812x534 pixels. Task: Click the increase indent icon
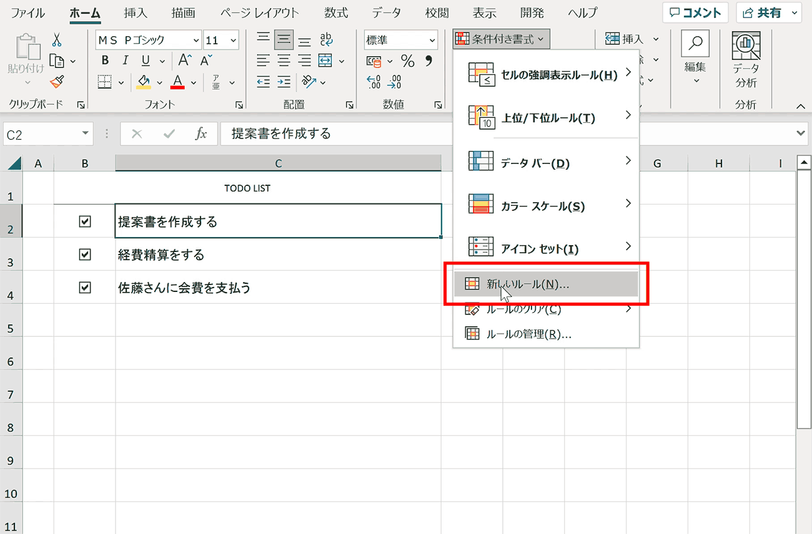[284, 82]
